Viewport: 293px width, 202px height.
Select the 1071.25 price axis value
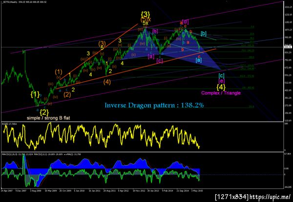pyautogui.click(x=288, y=30)
